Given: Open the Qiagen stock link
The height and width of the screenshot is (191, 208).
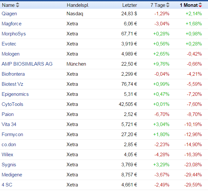Looking at the screenshot, I should pyautogui.click(x=9, y=14).
